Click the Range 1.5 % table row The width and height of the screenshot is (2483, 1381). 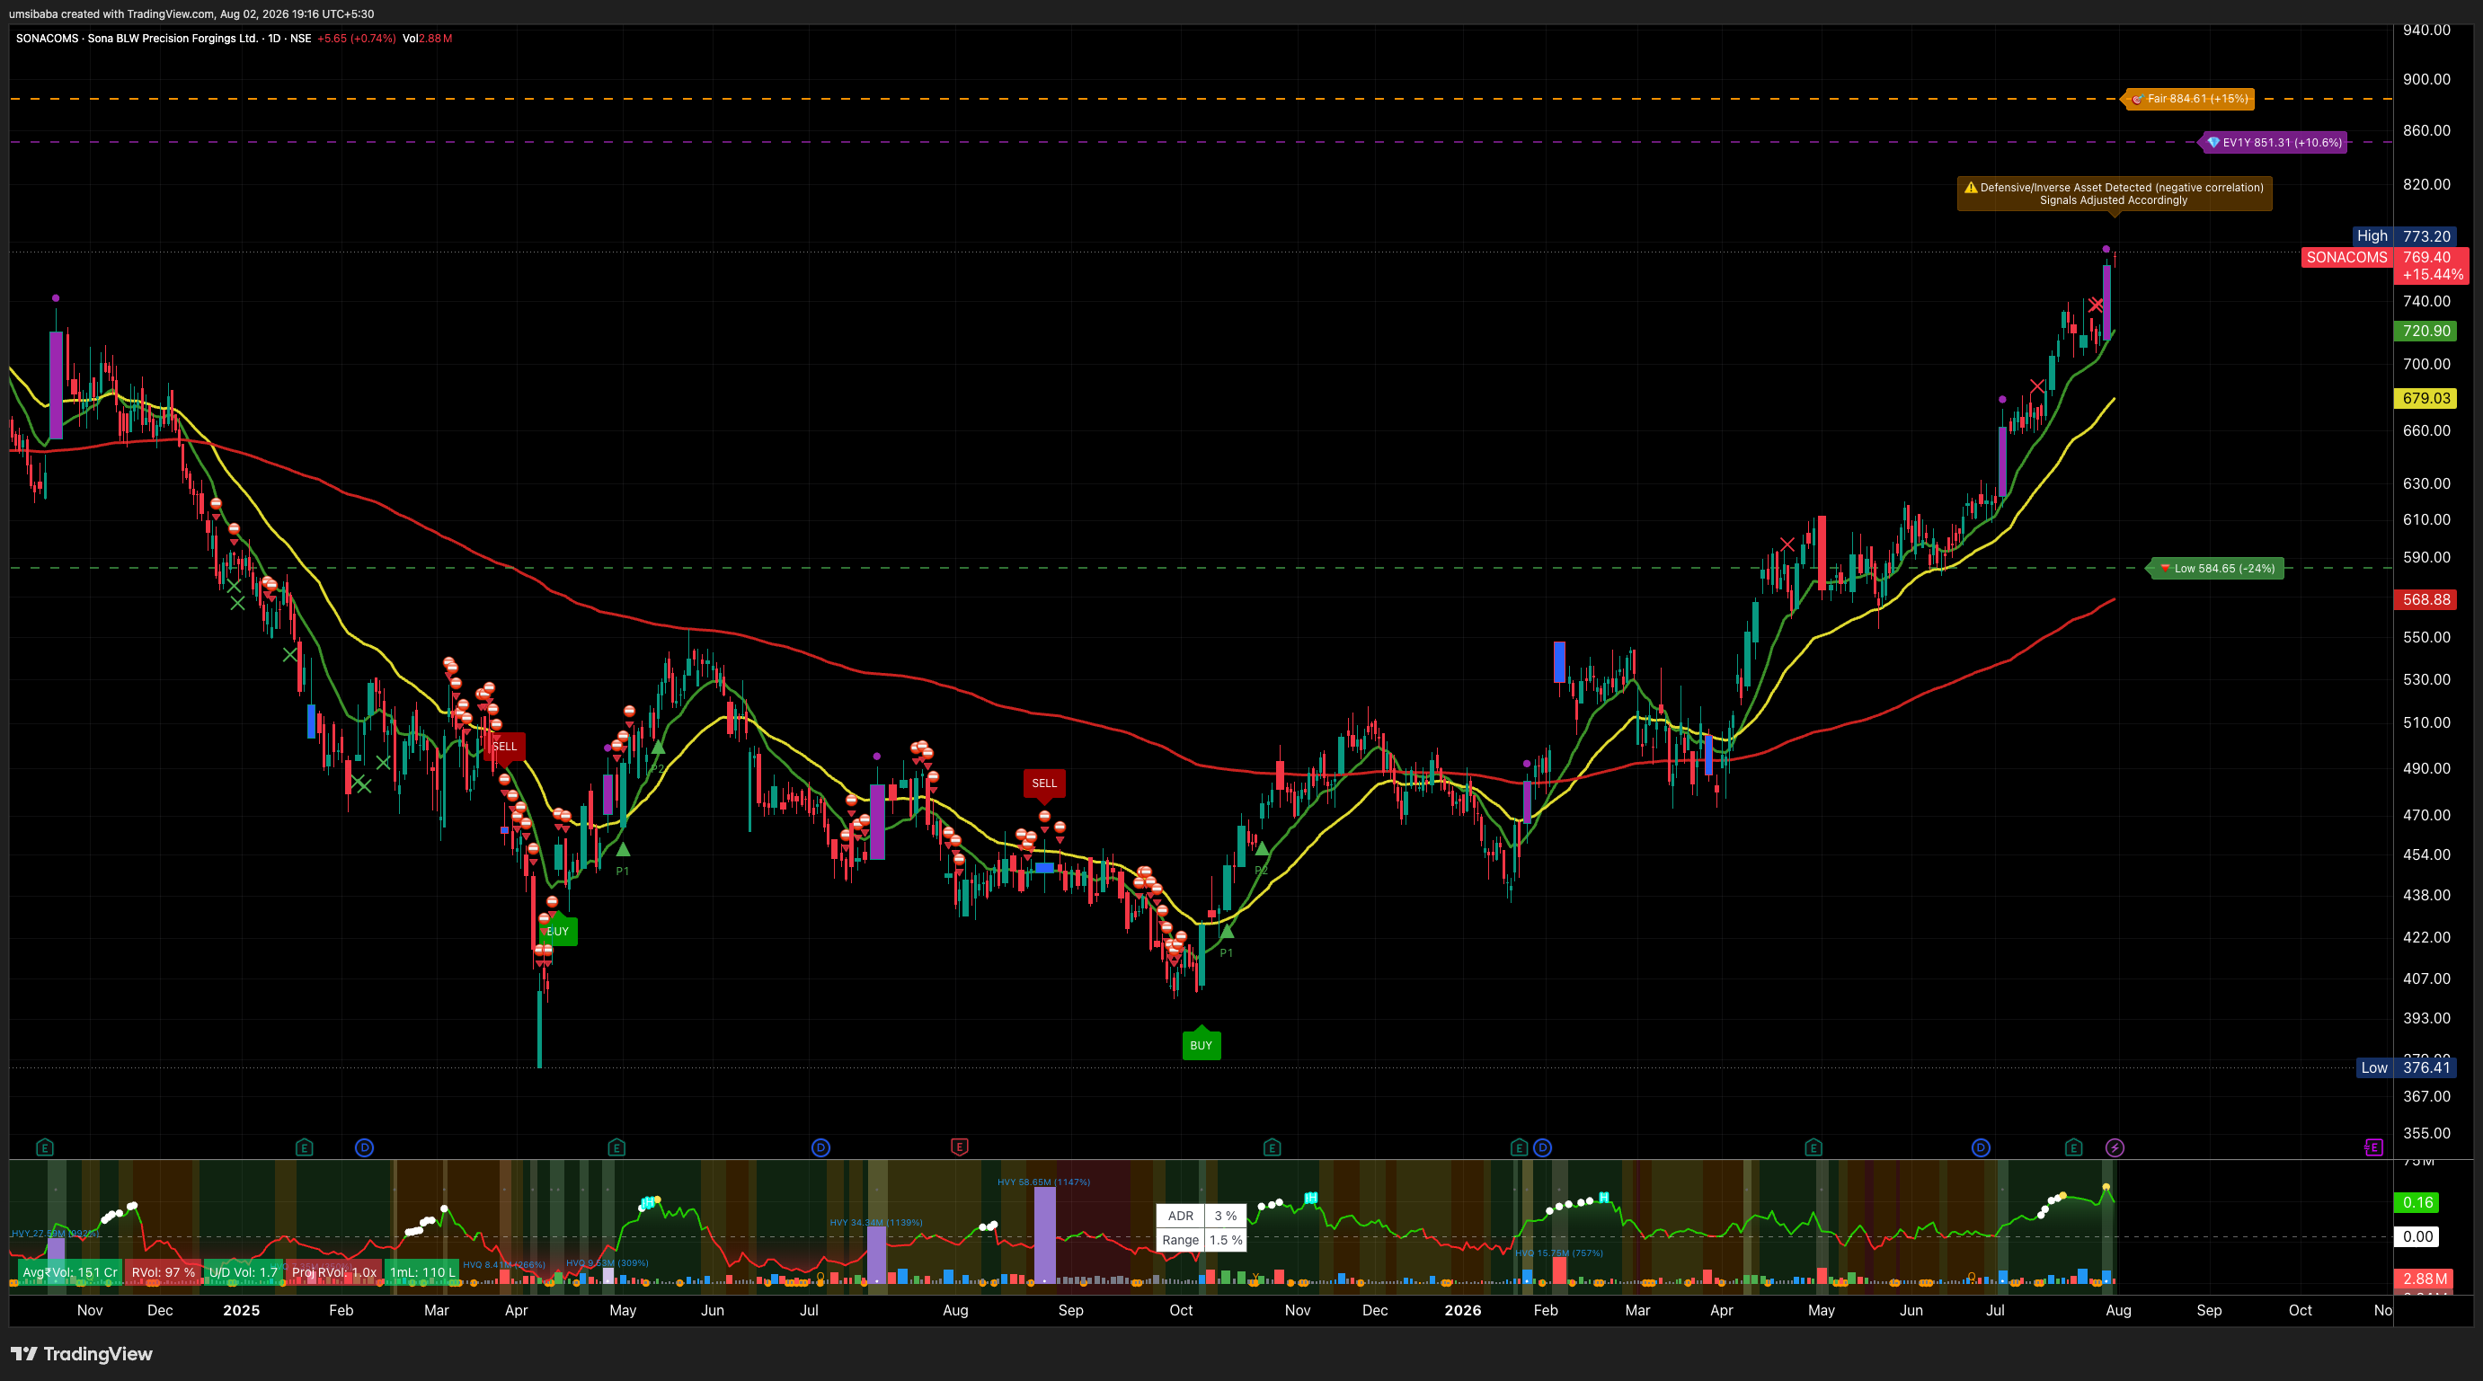pos(1201,1240)
